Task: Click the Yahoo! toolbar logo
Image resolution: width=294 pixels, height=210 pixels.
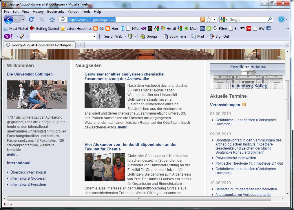Action: click(8, 36)
